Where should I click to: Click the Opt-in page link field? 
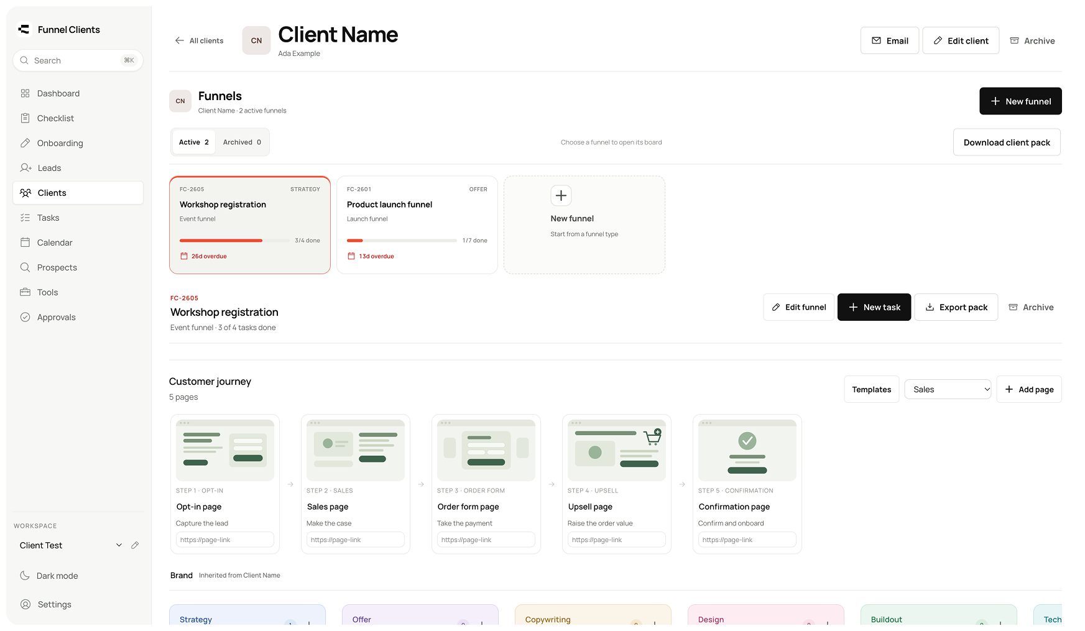(225, 540)
